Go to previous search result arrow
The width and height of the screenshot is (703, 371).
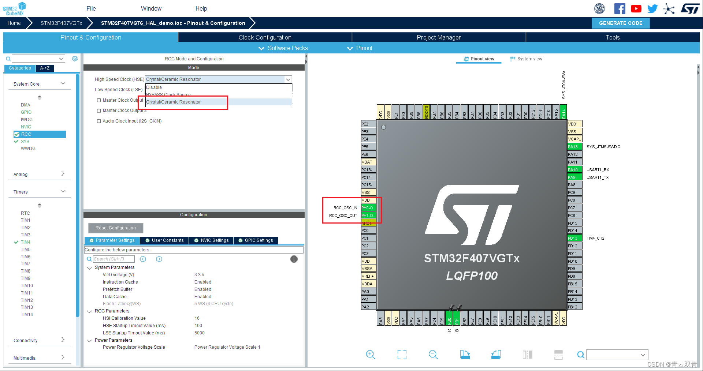[x=143, y=259]
